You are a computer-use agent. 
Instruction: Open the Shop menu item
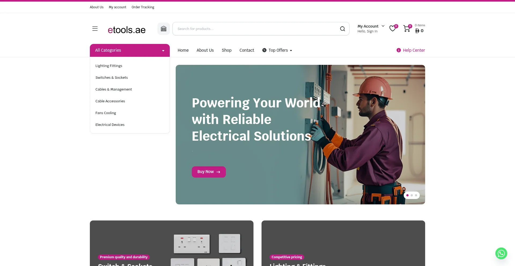[x=227, y=50]
